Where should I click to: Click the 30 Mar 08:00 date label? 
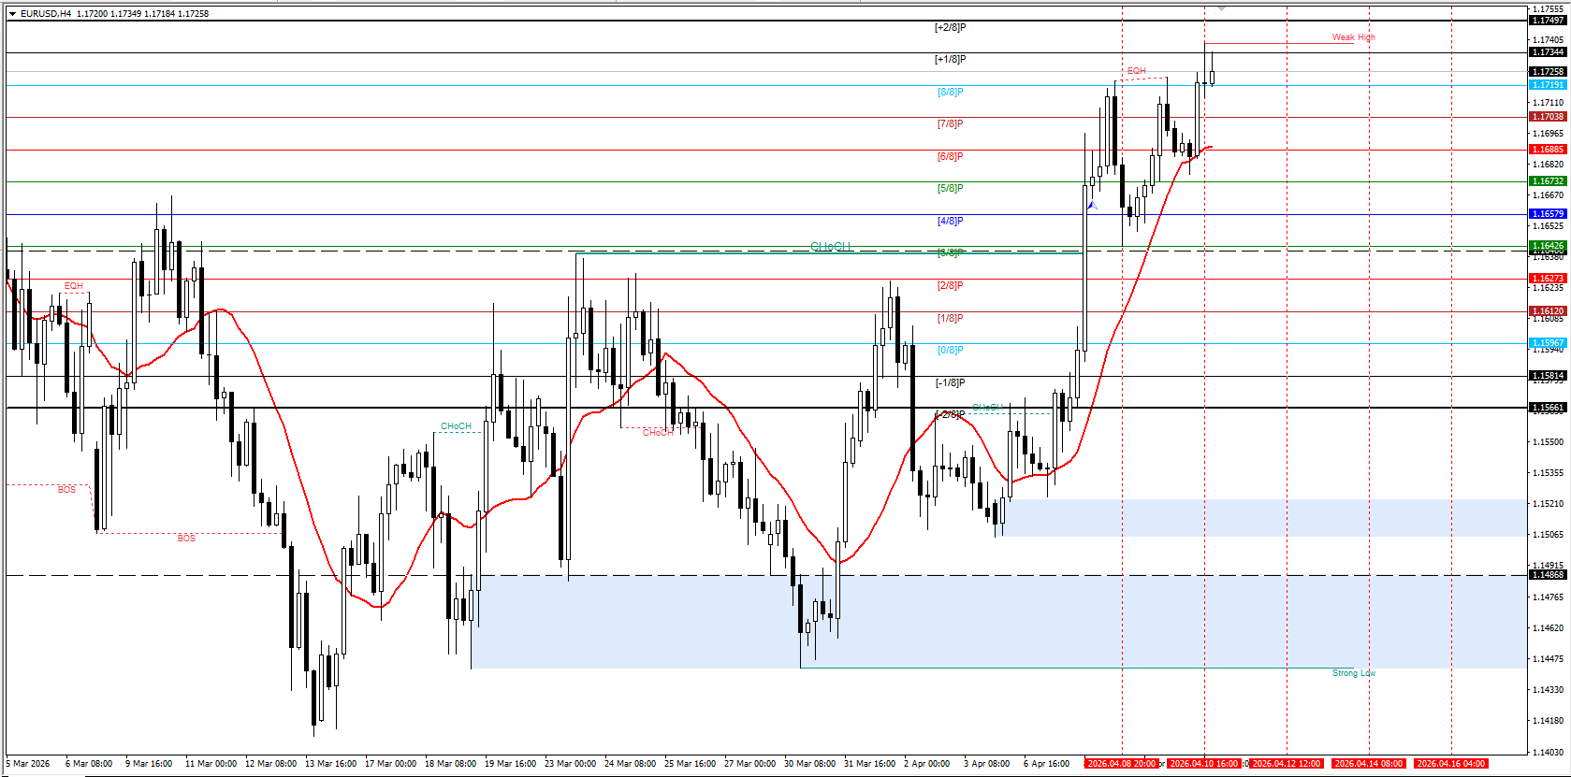(x=810, y=764)
